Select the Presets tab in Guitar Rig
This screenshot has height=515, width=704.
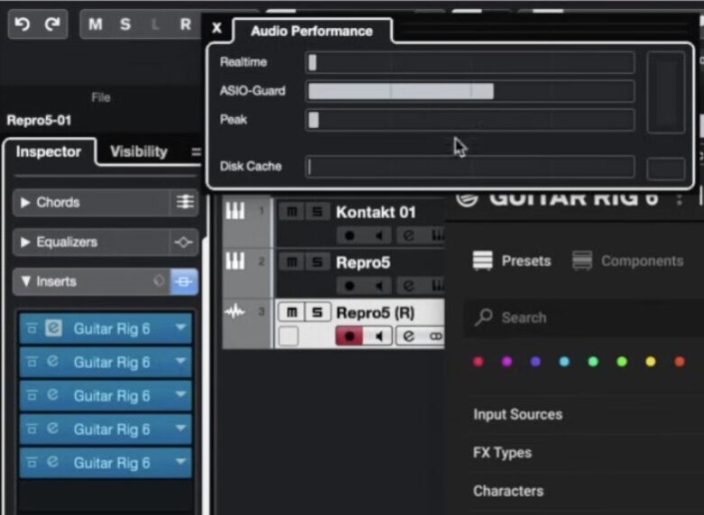(513, 262)
